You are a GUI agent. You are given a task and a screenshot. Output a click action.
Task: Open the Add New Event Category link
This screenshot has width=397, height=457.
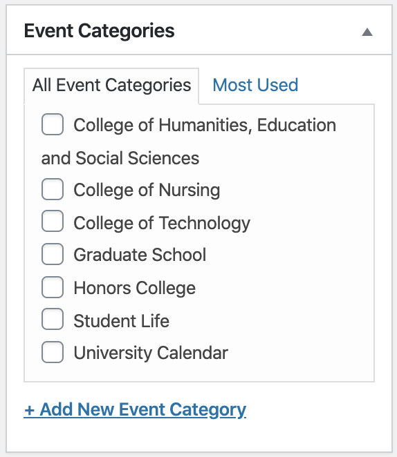135,410
